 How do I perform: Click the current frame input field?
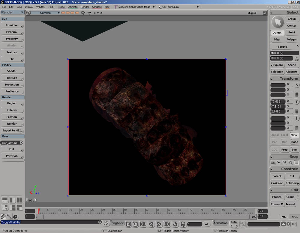(195, 224)
